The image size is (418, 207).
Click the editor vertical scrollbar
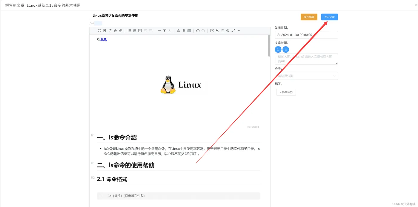click(x=269, y=46)
